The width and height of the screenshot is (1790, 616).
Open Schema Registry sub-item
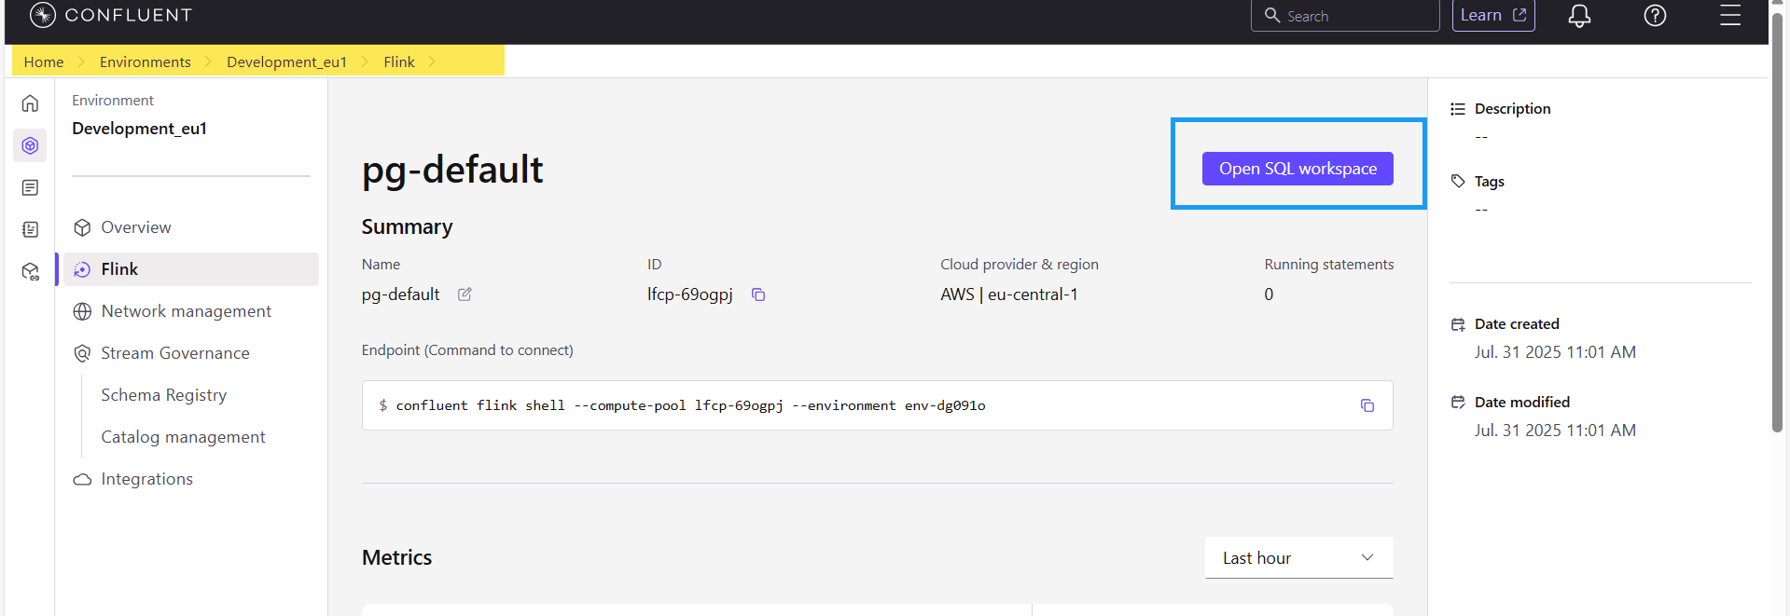[x=164, y=395]
